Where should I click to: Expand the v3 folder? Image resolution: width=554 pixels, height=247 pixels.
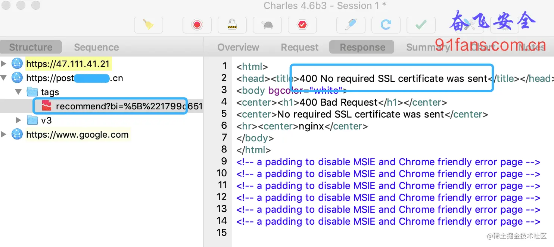18,120
